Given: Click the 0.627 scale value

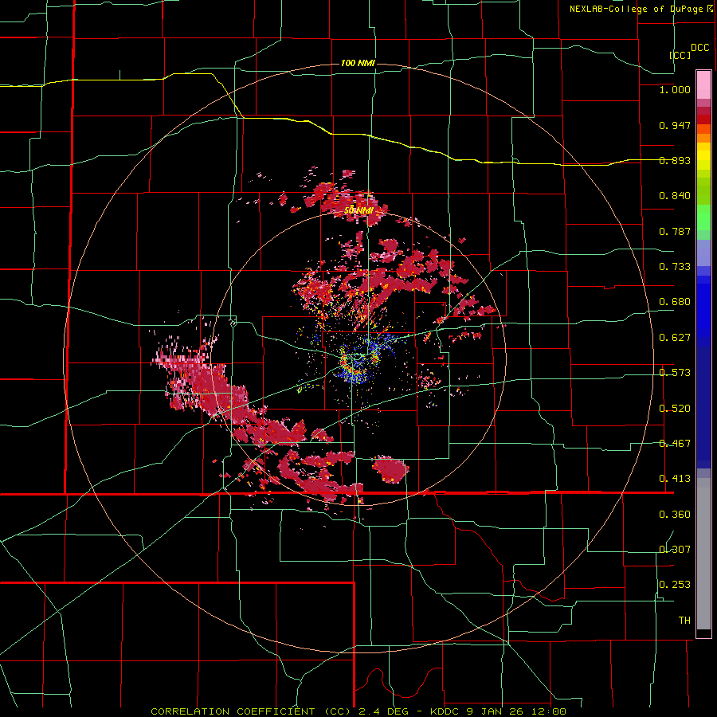Looking at the screenshot, I should click(x=675, y=338).
